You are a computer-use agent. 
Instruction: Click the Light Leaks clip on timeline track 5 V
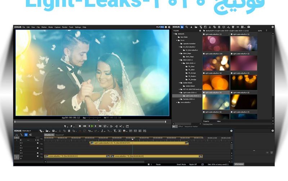139,143
